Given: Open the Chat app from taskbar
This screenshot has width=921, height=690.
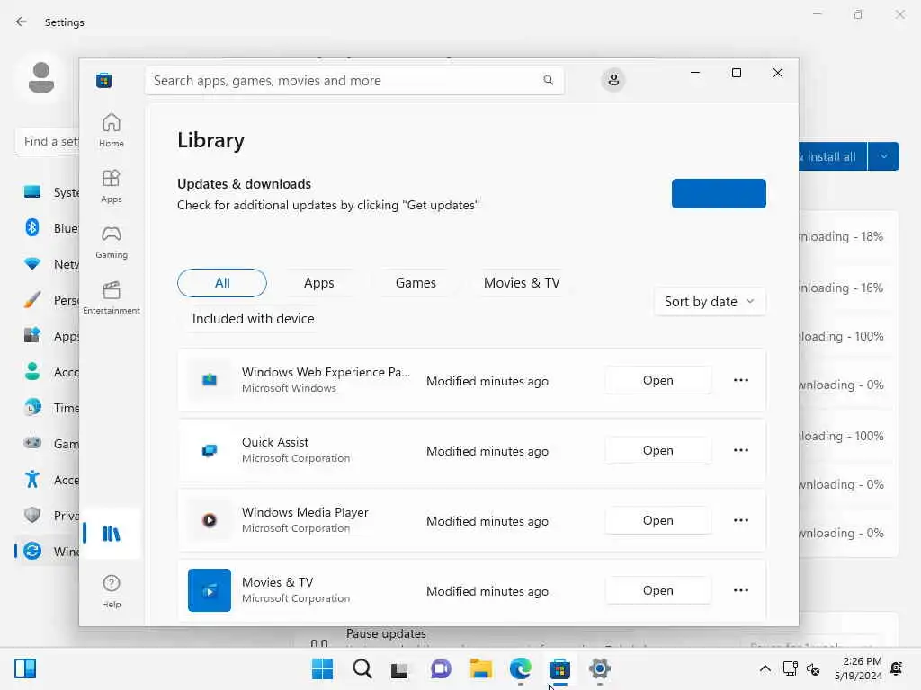Looking at the screenshot, I should point(441,668).
